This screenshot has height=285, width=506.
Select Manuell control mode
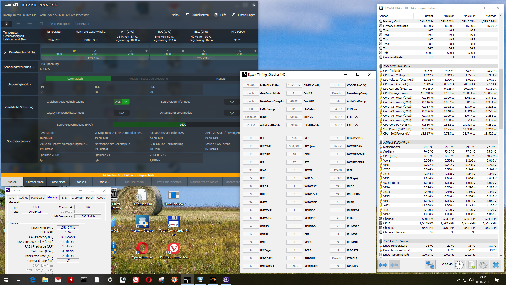(x=221, y=79)
